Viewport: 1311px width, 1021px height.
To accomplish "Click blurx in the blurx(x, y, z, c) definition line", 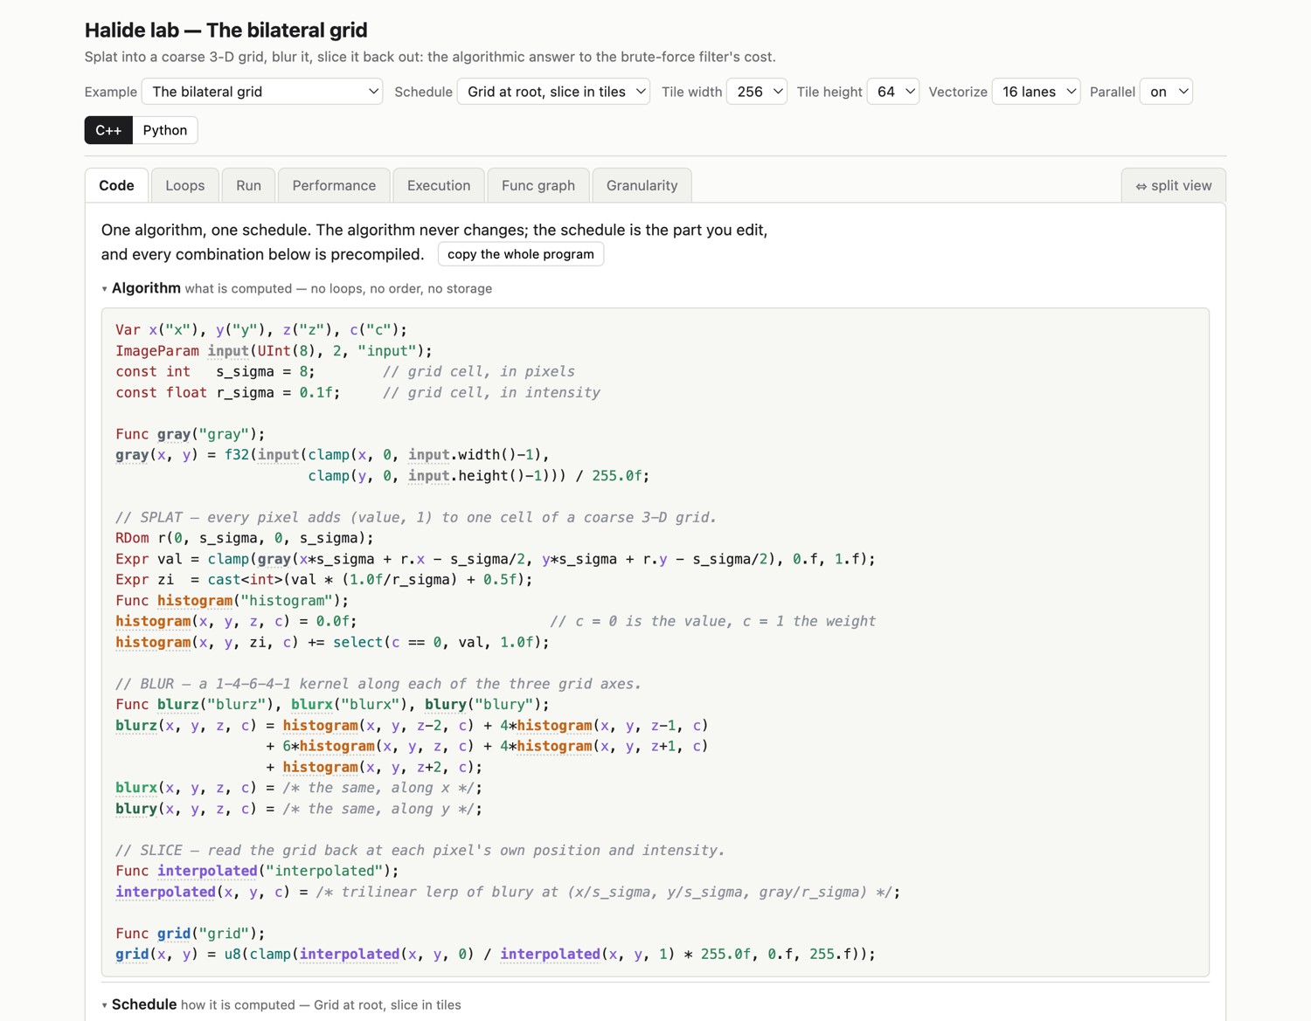I will [x=136, y=788].
